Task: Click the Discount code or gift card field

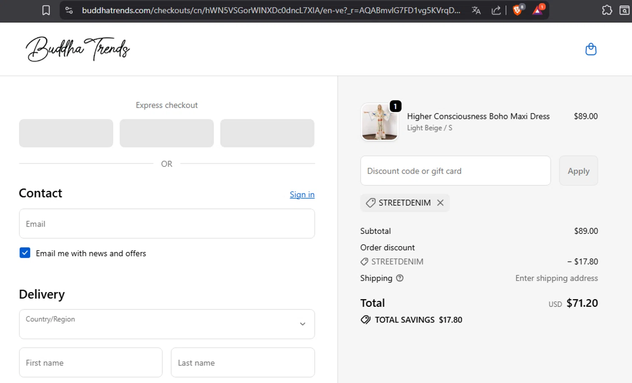Action: click(455, 171)
